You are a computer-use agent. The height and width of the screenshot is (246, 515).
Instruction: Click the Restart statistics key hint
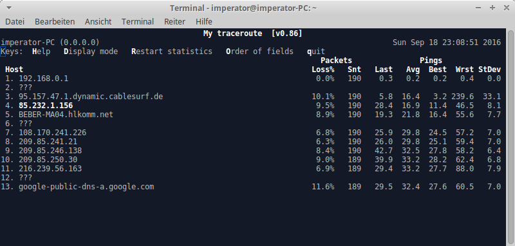click(172, 52)
